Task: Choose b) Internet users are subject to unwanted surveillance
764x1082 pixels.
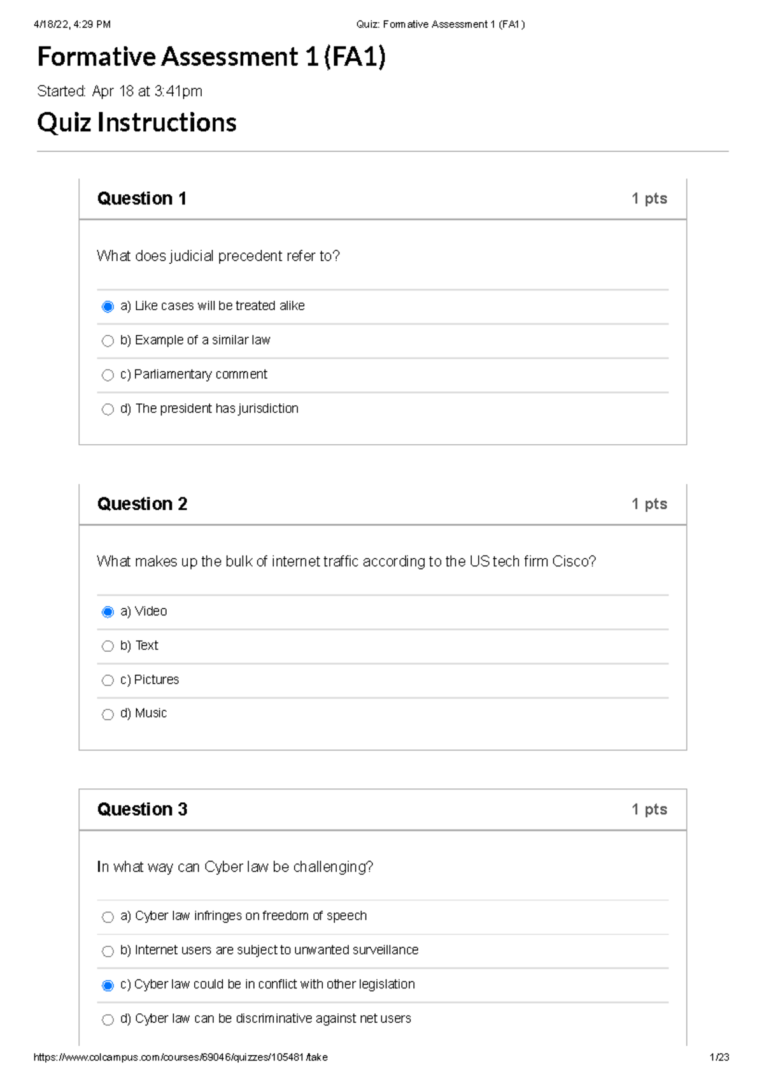Action: [108, 951]
